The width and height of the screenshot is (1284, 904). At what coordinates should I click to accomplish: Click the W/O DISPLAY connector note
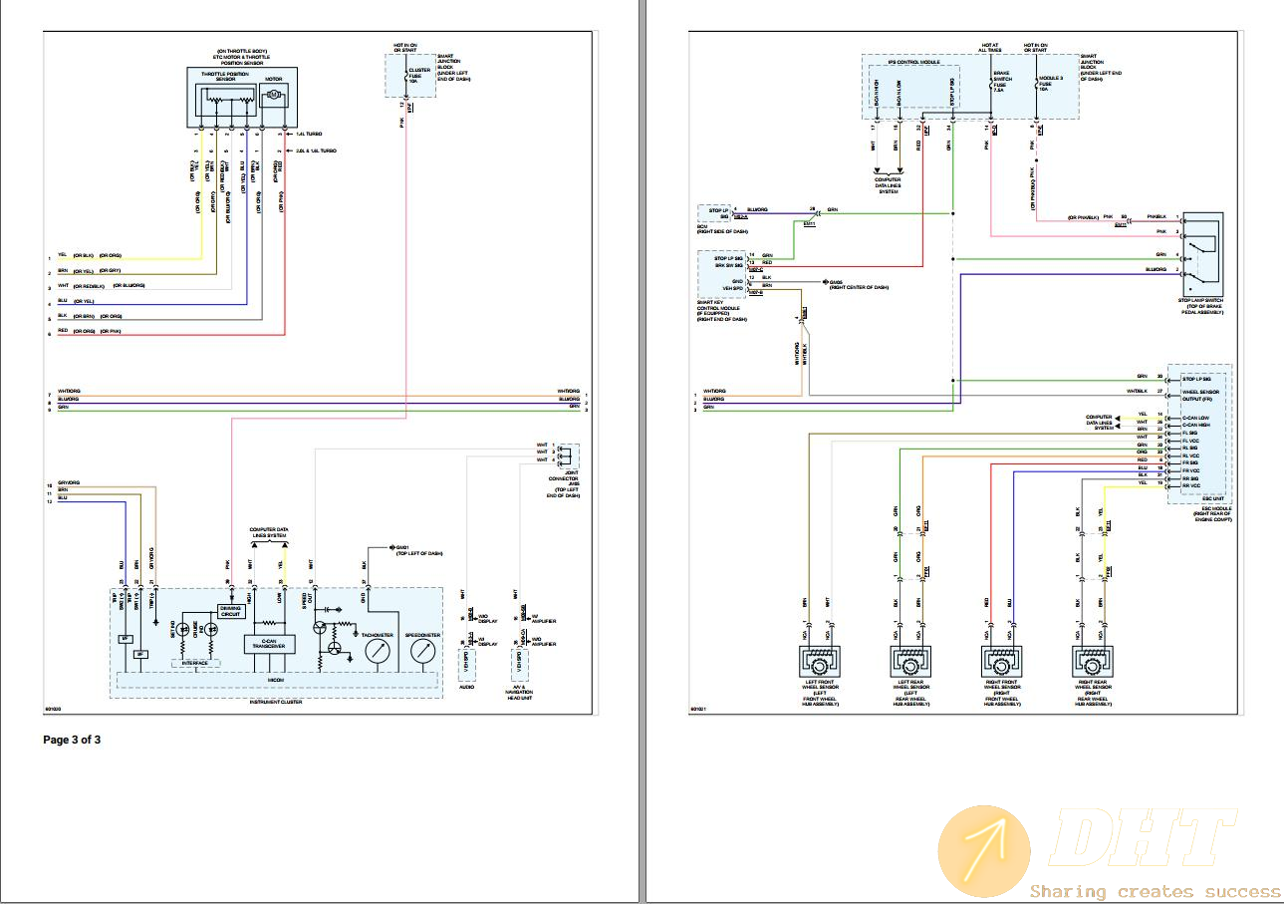[x=488, y=621]
